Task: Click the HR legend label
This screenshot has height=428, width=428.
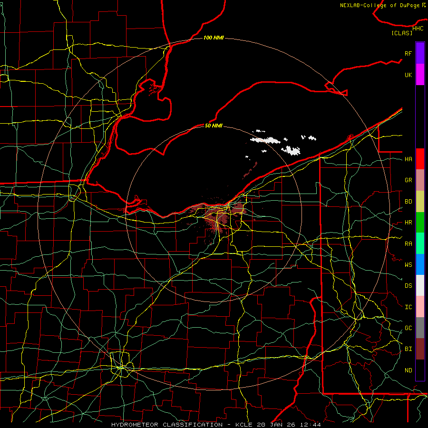Action: (x=409, y=222)
